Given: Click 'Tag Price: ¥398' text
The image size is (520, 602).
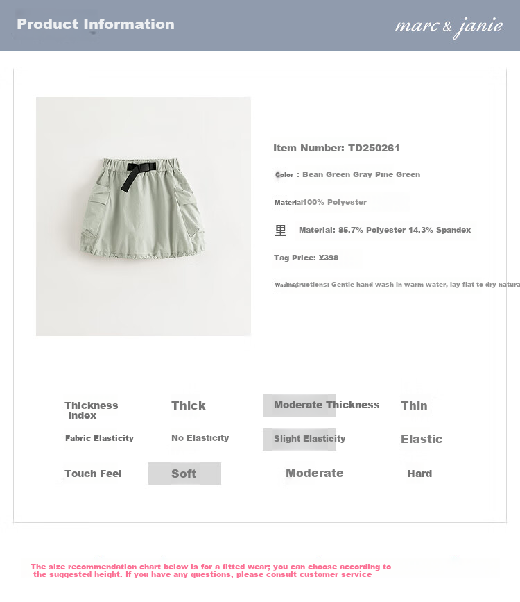Looking at the screenshot, I should tap(306, 258).
